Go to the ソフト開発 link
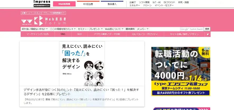Viewport: 234px width, 110px height. [144, 2]
